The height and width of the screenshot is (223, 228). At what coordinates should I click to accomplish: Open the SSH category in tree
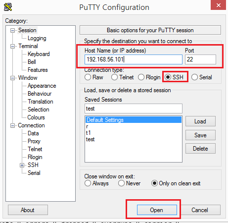33,165
